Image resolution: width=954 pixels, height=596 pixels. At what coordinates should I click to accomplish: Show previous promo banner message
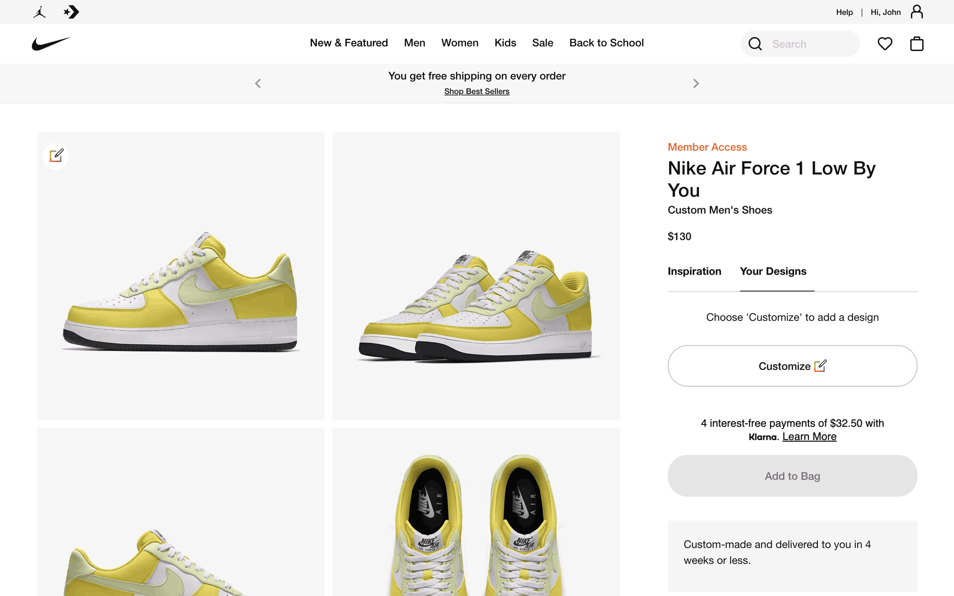pyautogui.click(x=258, y=83)
